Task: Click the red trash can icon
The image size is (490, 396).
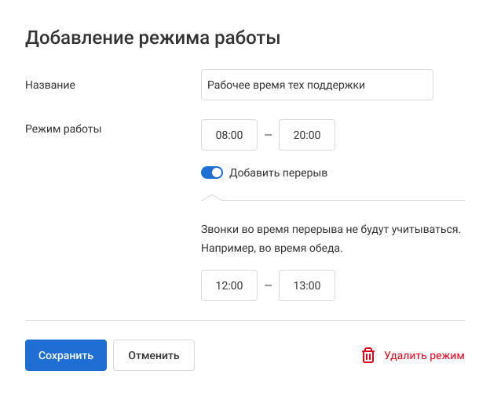Action: 367,355
